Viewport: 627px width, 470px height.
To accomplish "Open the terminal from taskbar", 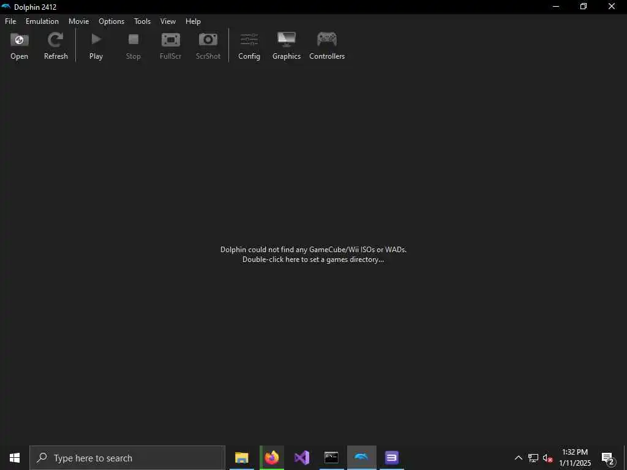I will coord(331,458).
